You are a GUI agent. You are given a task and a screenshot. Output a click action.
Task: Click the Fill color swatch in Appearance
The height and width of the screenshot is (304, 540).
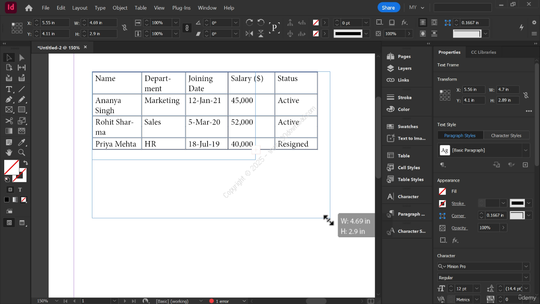click(442, 191)
